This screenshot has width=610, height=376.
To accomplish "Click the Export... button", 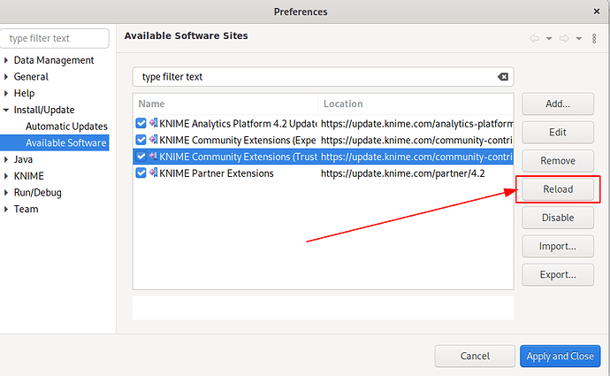I will tap(558, 275).
